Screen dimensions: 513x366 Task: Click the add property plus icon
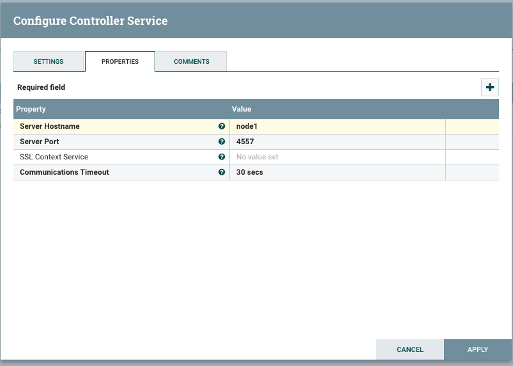pyautogui.click(x=490, y=88)
